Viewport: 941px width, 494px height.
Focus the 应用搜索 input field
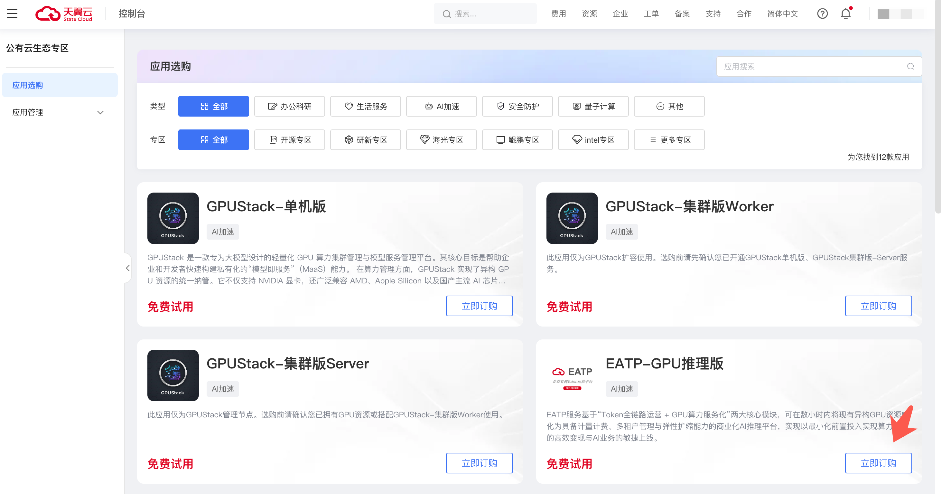[x=819, y=66]
